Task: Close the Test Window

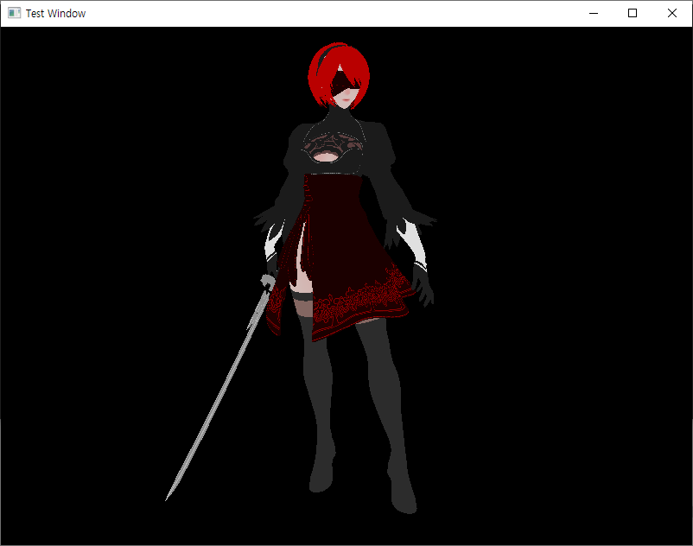Action: coord(671,13)
